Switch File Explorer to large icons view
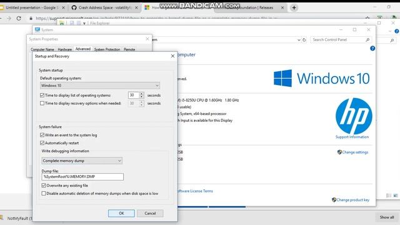 point(396,196)
